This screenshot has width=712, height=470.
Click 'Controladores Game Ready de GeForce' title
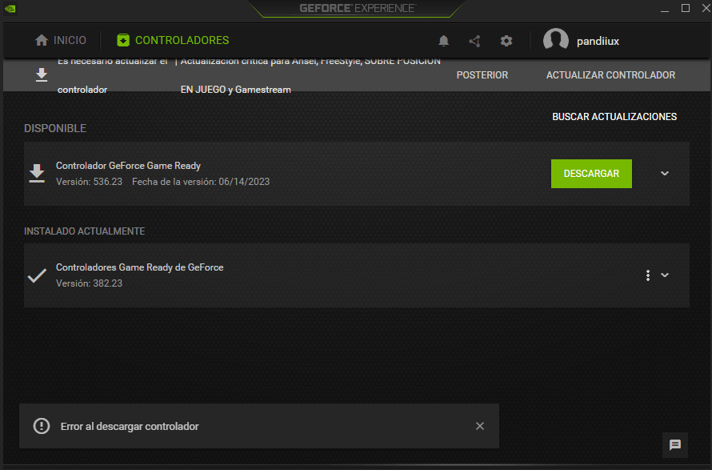click(139, 267)
